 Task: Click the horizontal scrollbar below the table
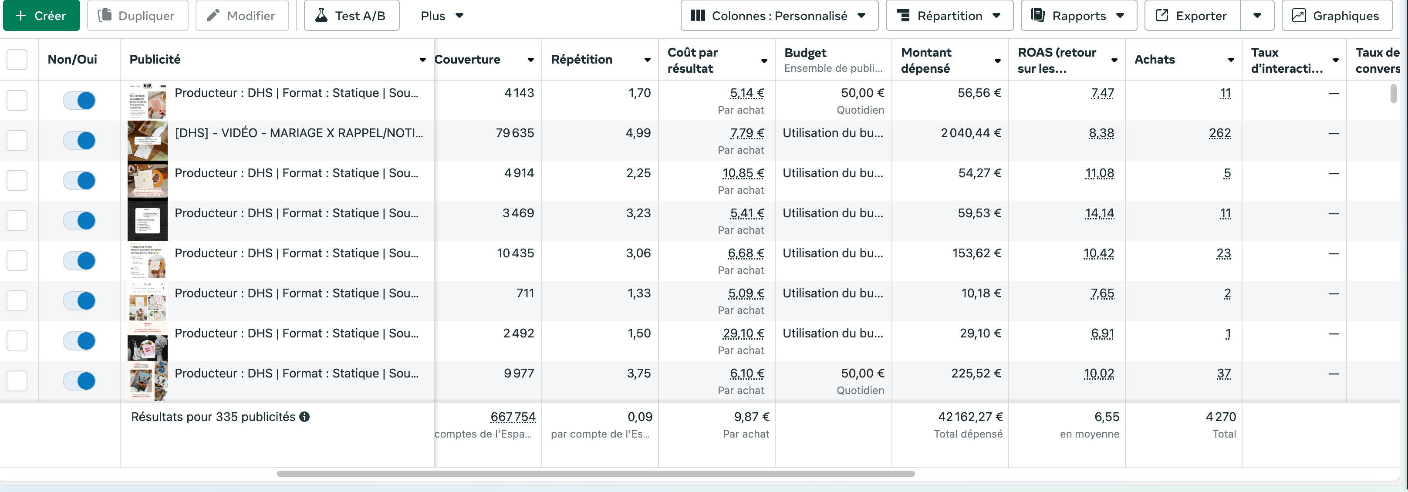pos(596,473)
